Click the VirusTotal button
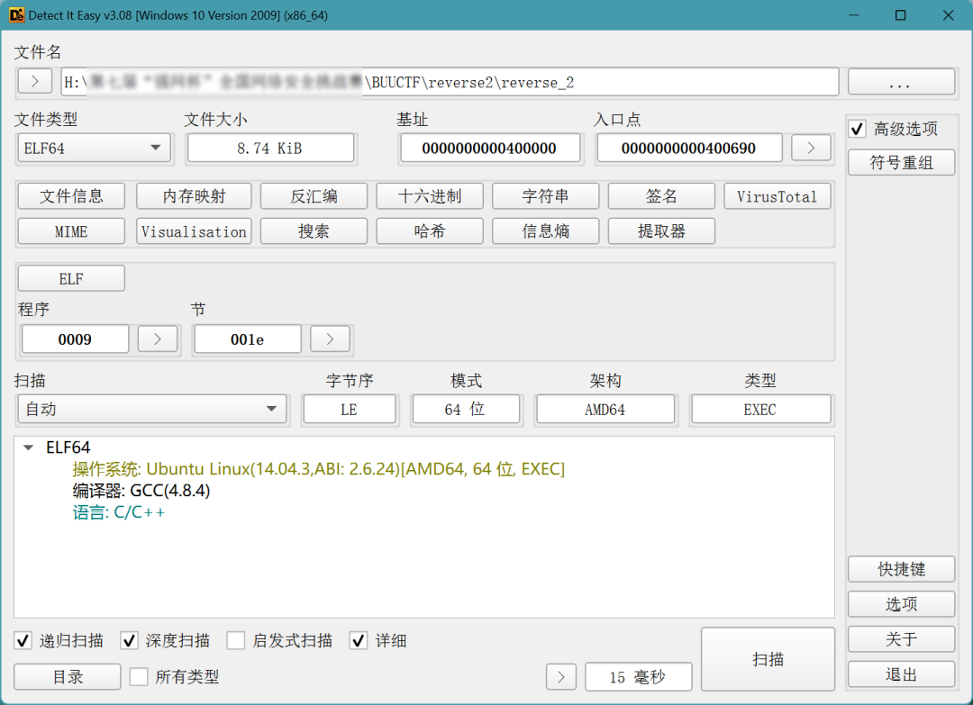This screenshot has height=705, width=973. pos(777,196)
